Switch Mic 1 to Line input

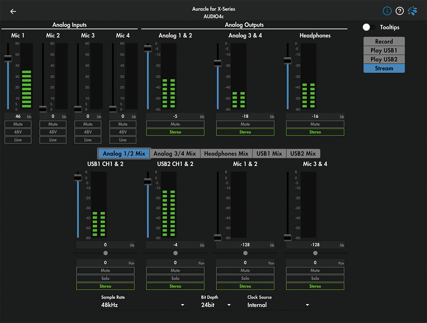coord(18,140)
